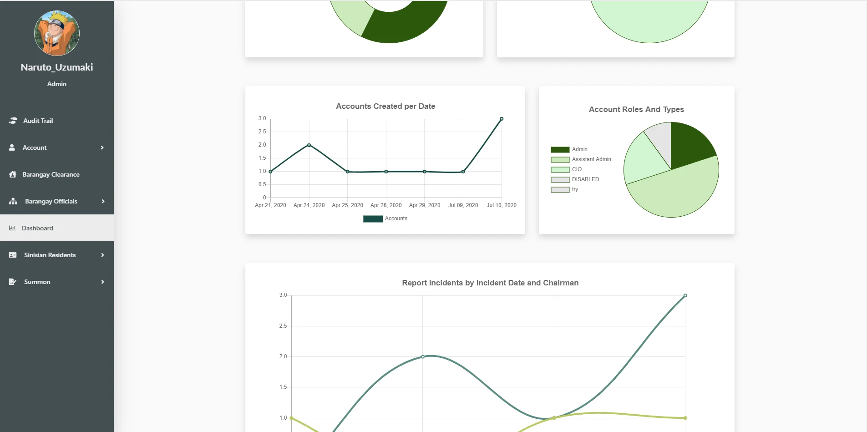Click the Barangay Clearance house icon
The image size is (867, 432).
point(12,174)
